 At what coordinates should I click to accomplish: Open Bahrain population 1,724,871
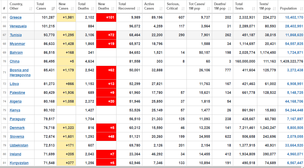(x=295, y=52)
